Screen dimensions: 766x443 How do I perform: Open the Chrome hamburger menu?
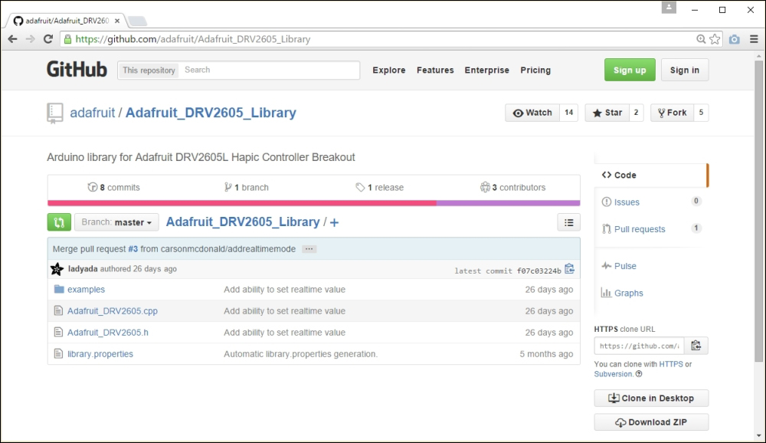click(x=754, y=39)
